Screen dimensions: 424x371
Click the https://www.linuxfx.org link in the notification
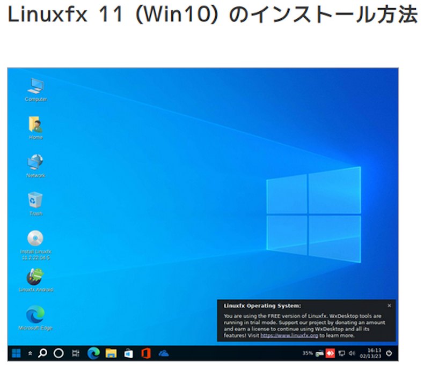click(x=289, y=336)
